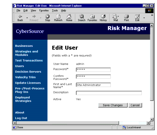Click the Save Changes button

[113, 105]
